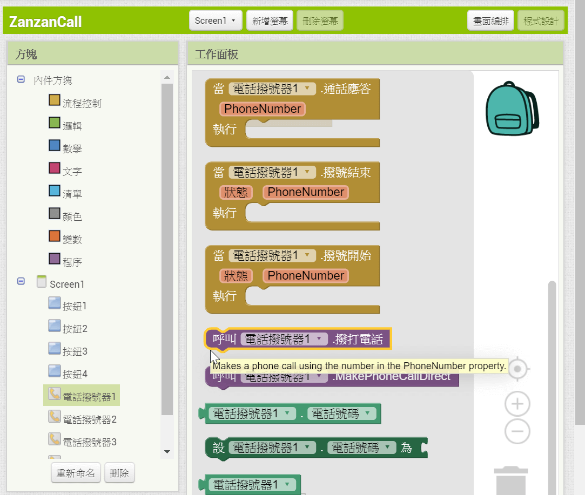Select 電話撥號器3 component in tree

83,442
